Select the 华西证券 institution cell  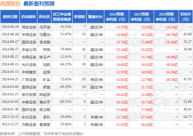[x=29, y=57]
